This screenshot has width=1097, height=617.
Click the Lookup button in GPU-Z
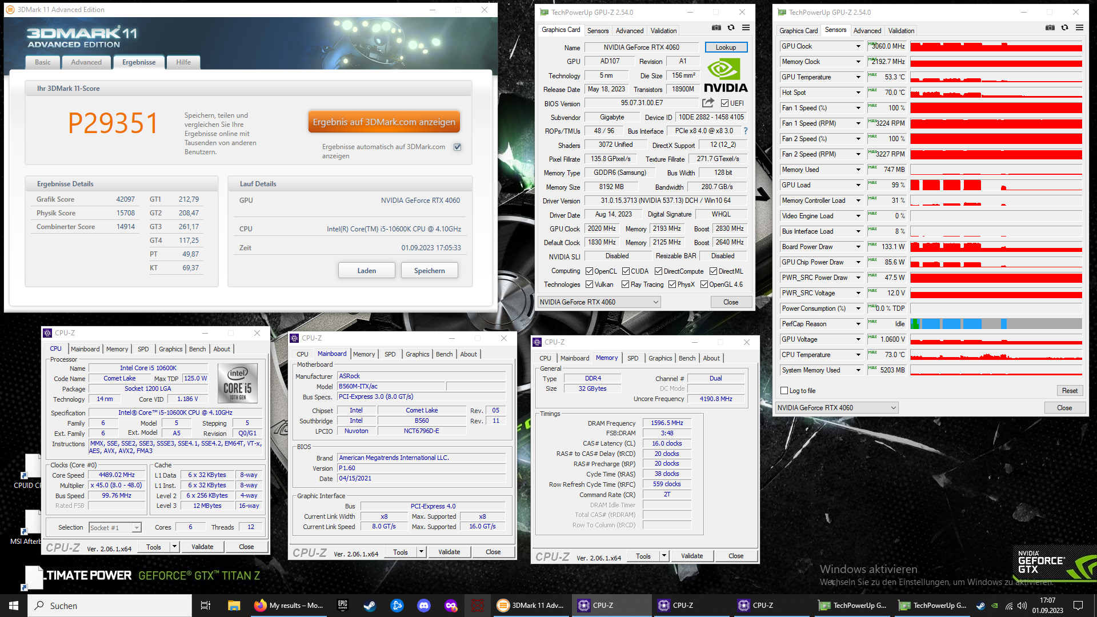coord(726,47)
